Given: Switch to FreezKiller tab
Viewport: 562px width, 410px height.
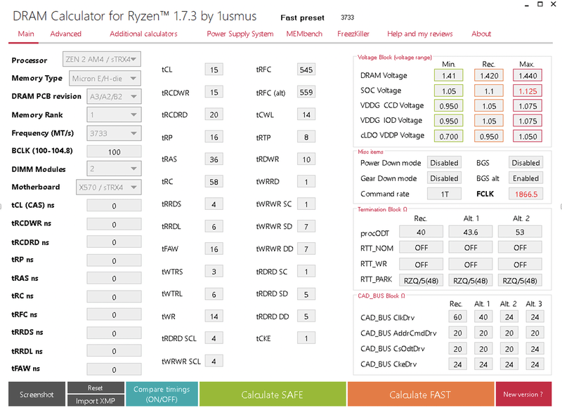Looking at the screenshot, I should click(353, 34).
